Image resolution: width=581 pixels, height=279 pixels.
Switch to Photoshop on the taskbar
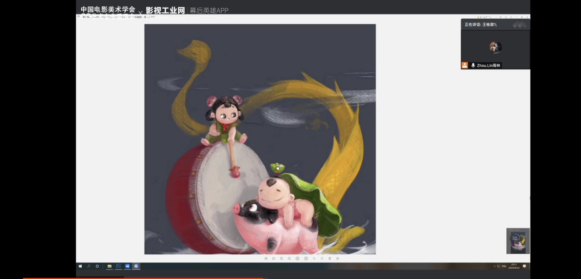[118, 266]
